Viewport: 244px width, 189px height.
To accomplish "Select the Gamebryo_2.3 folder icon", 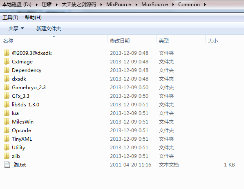I will [x=7, y=87].
